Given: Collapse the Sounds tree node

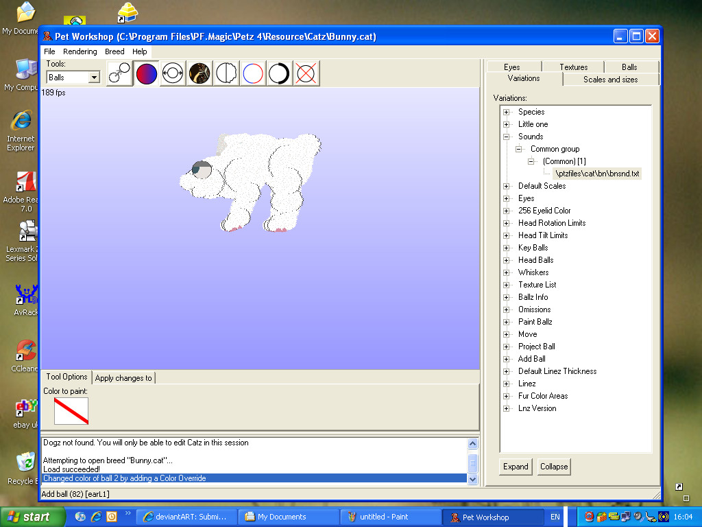Looking at the screenshot, I should 507,137.
